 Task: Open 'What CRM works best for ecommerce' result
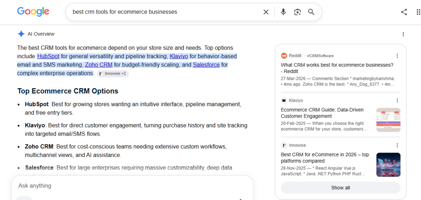coord(337,68)
